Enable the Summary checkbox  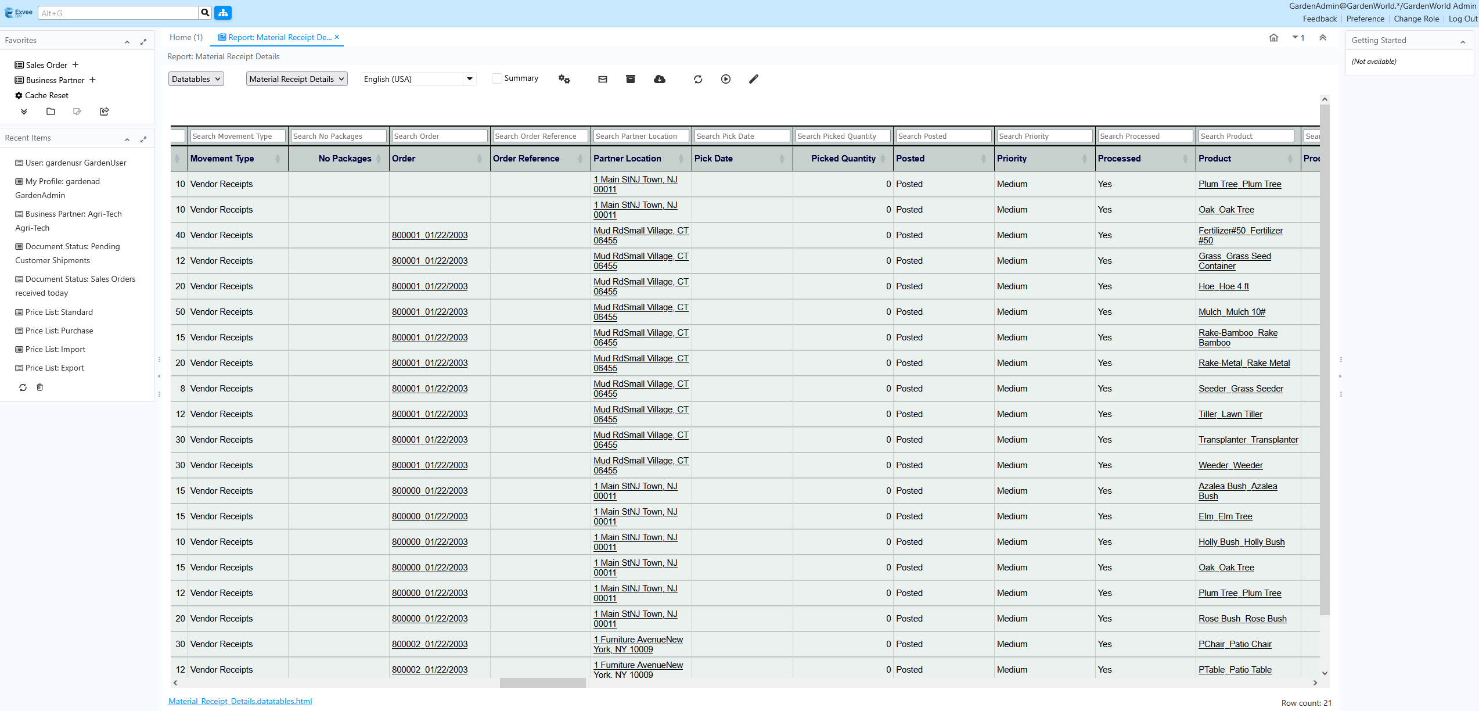click(497, 78)
